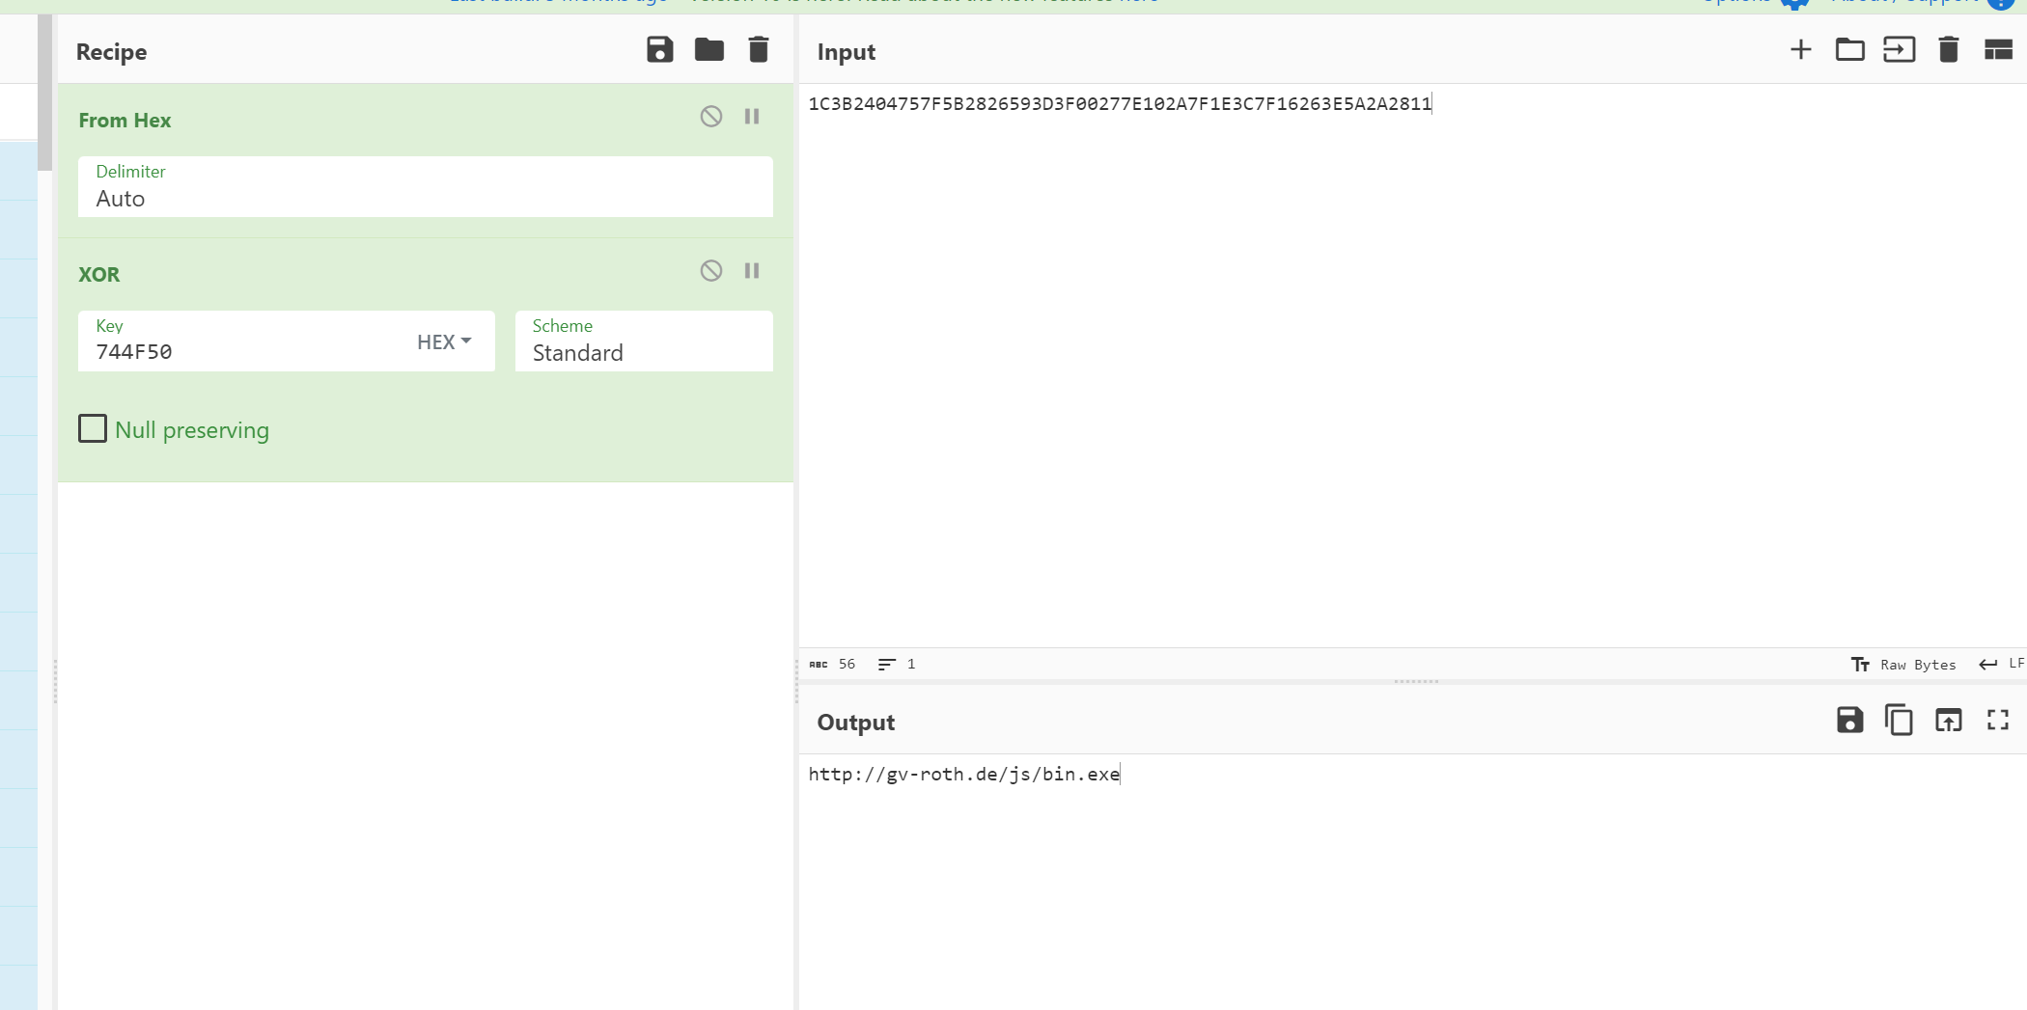
Task: Maximise the output pane
Action: 1997,721
